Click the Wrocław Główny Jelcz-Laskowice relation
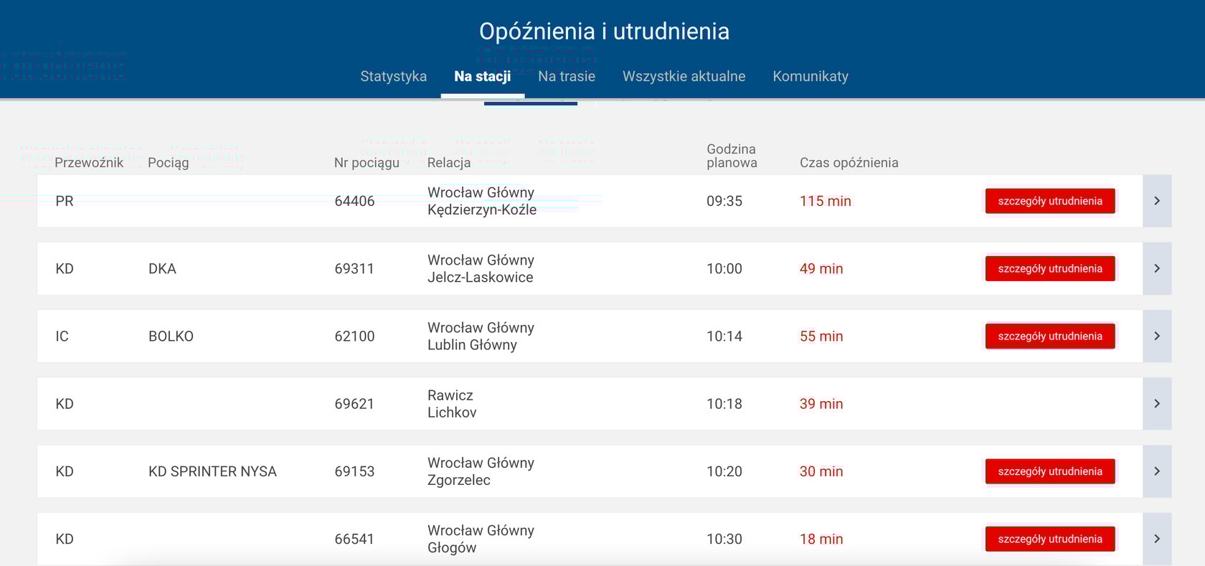Screen dimensions: 1205x566 tap(481, 268)
